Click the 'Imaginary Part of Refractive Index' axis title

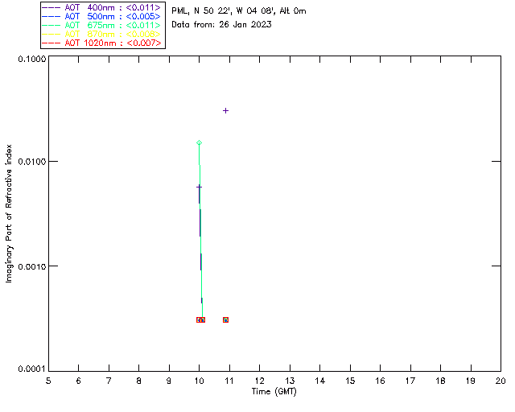click(x=9, y=213)
